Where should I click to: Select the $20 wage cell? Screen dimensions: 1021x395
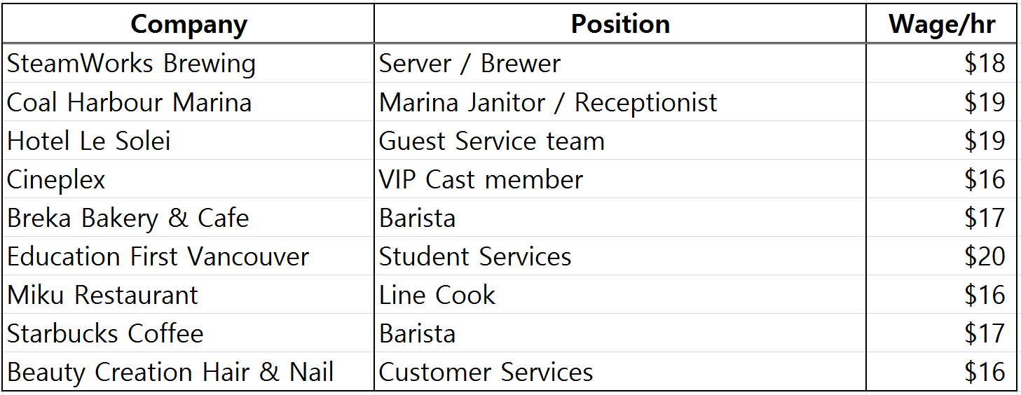pos(941,256)
